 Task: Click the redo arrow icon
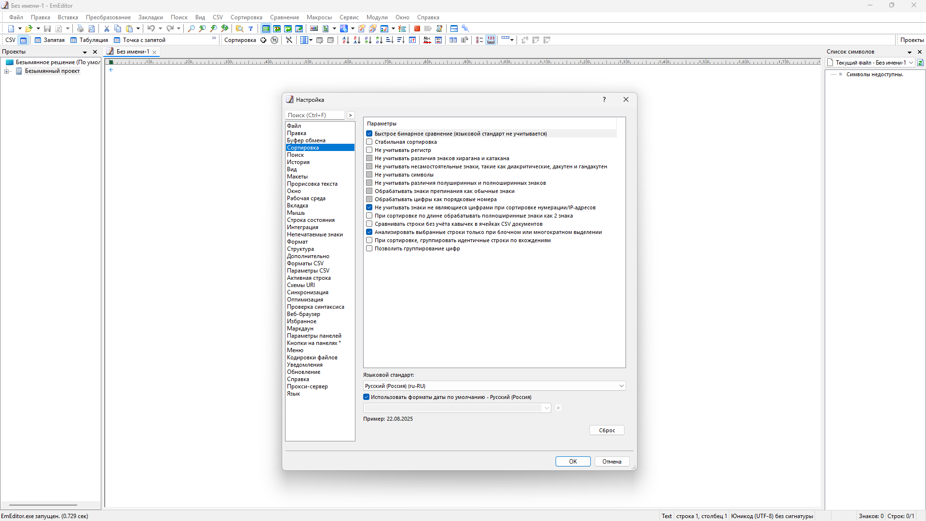tap(170, 28)
